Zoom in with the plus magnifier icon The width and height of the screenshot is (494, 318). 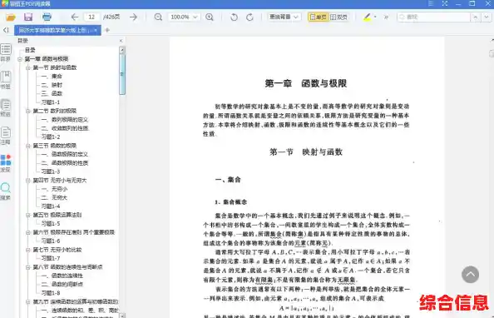click(x=210, y=17)
